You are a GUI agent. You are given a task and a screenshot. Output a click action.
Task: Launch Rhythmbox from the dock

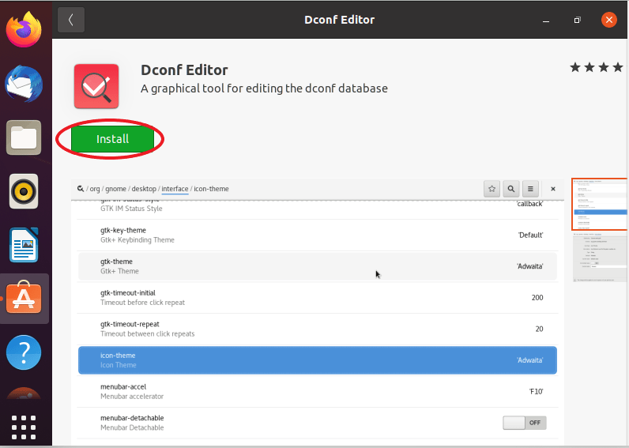tap(24, 191)
